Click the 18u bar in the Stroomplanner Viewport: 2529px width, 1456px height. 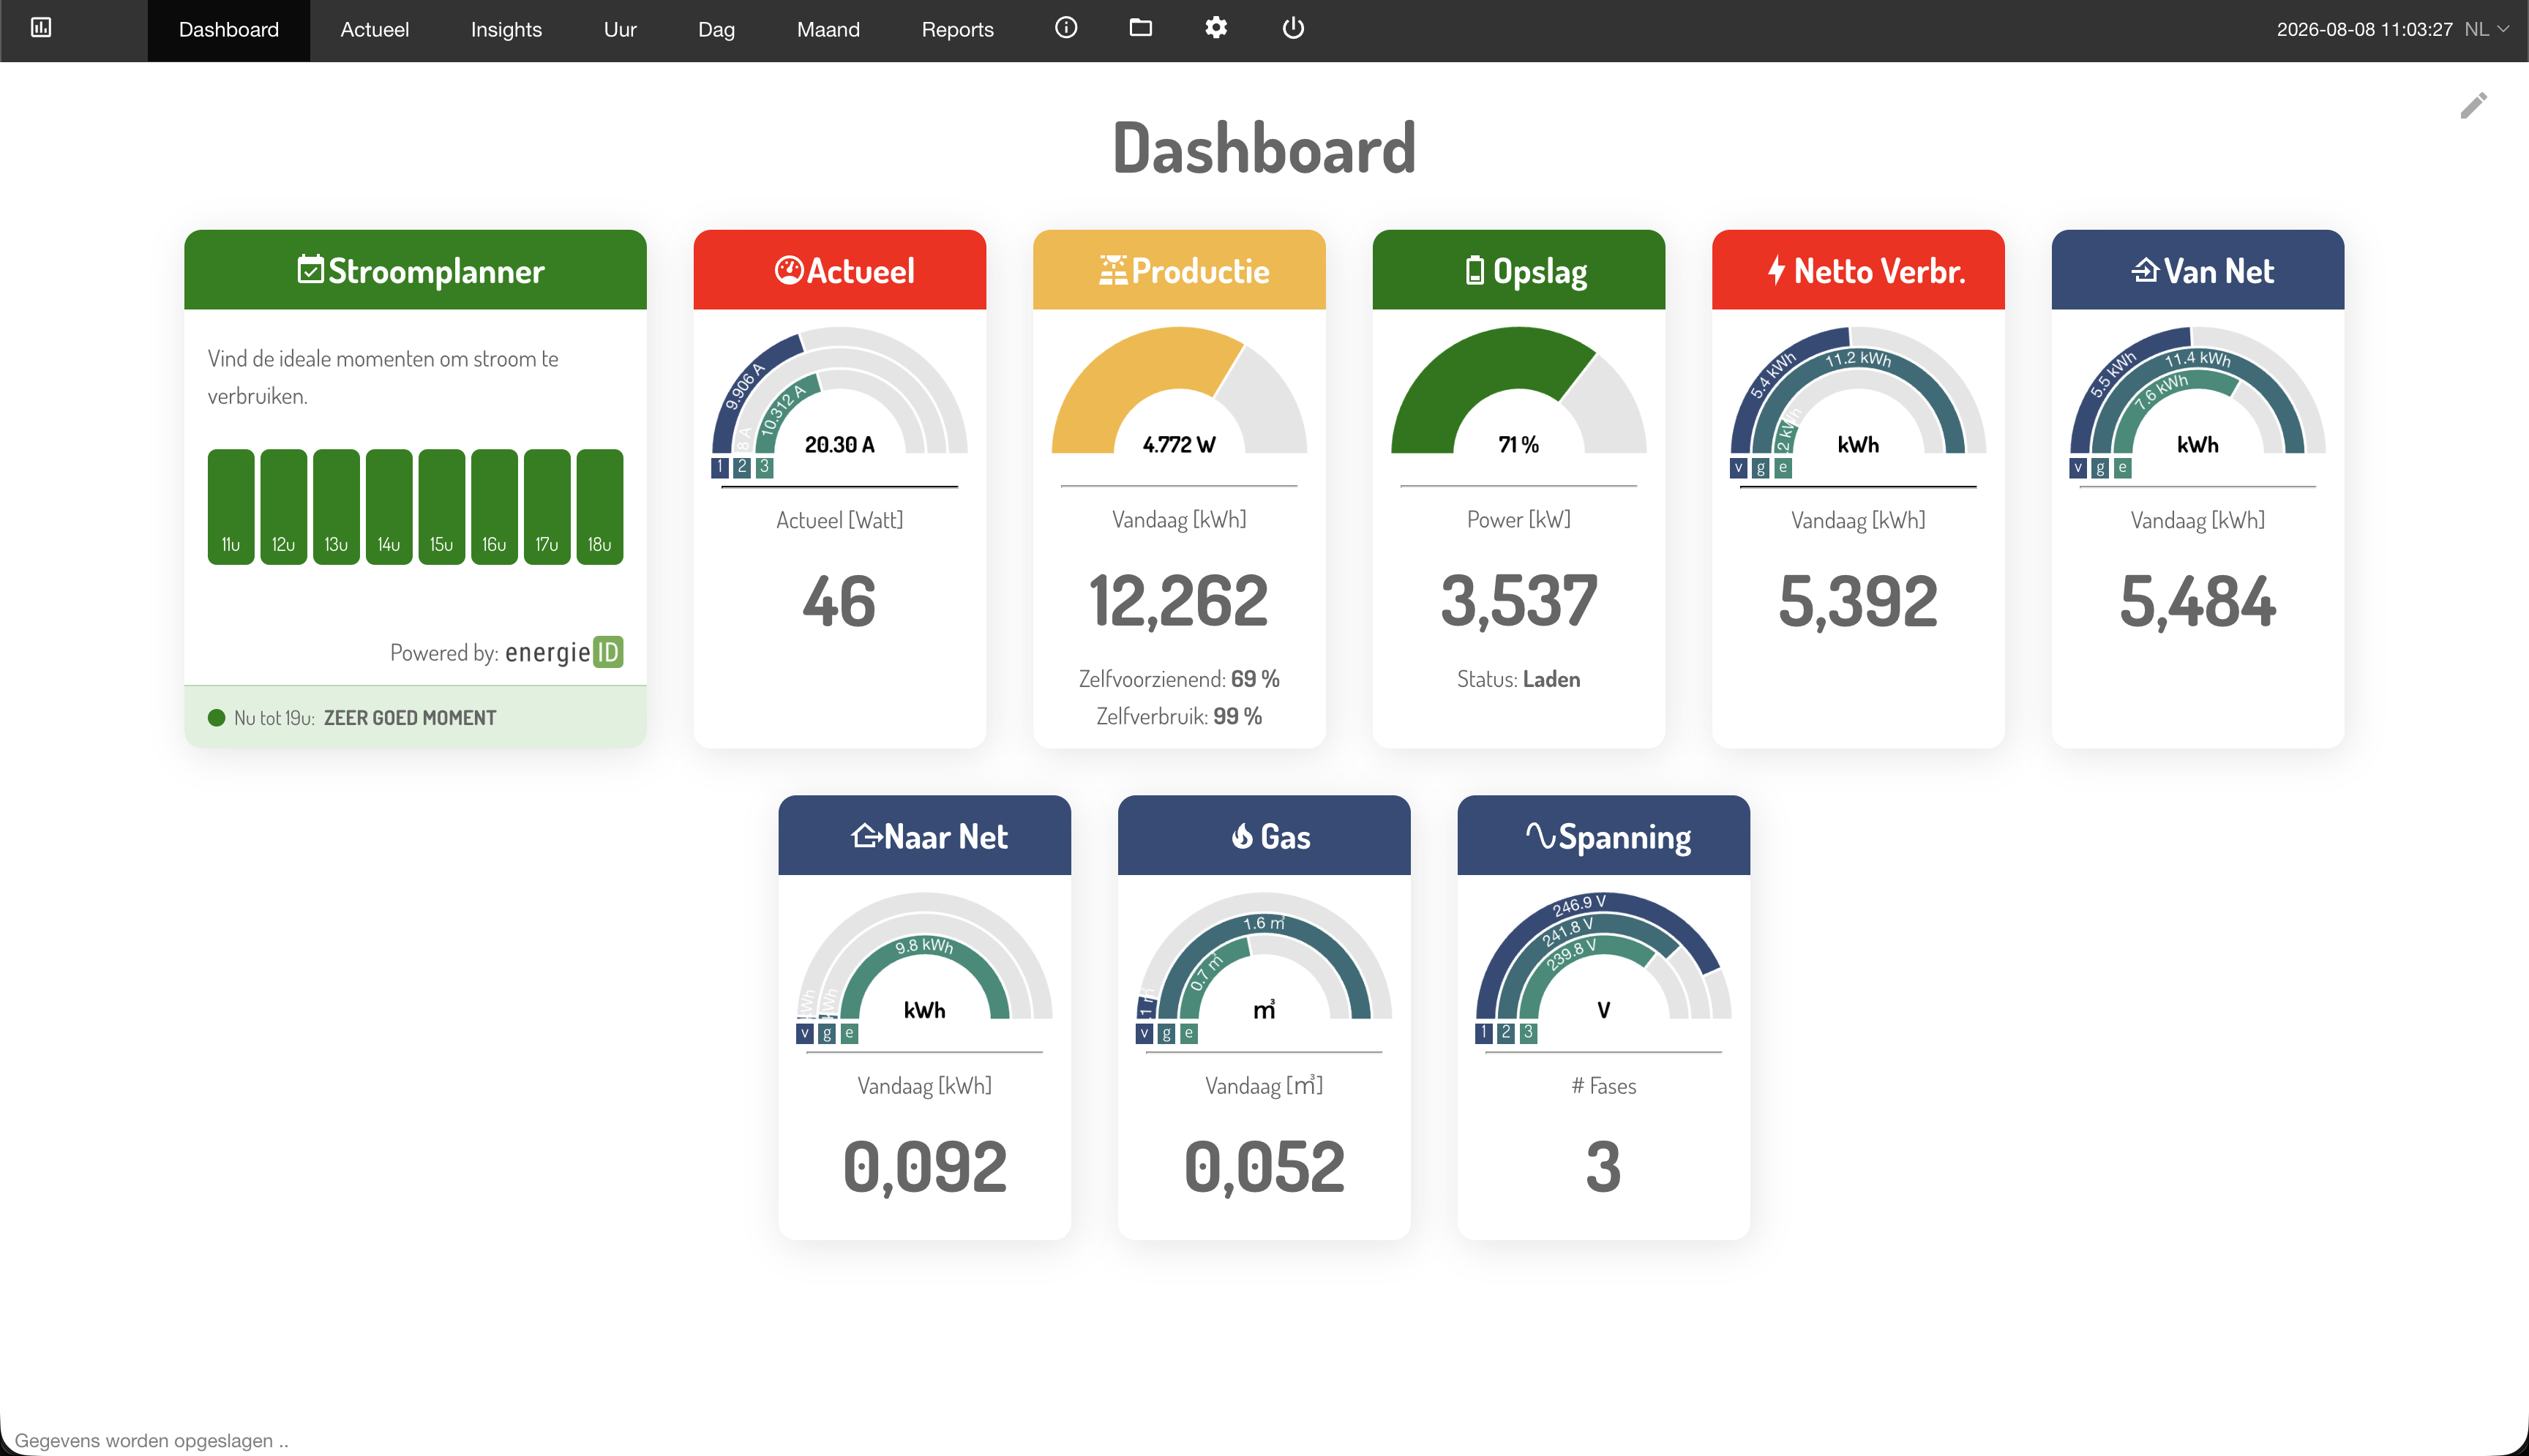tap(600, 507)
